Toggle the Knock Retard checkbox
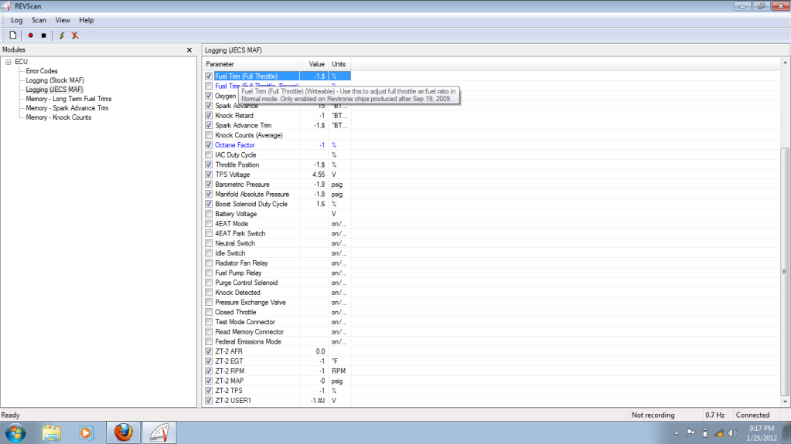791x444 pixels. pos(209,115)
